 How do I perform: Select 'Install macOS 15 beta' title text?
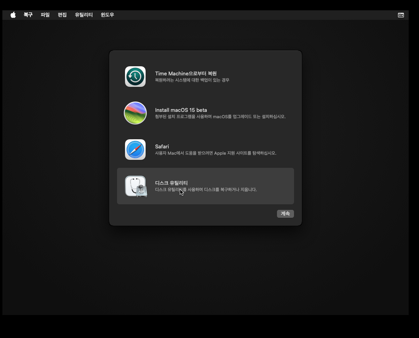(x=181, y=110)
